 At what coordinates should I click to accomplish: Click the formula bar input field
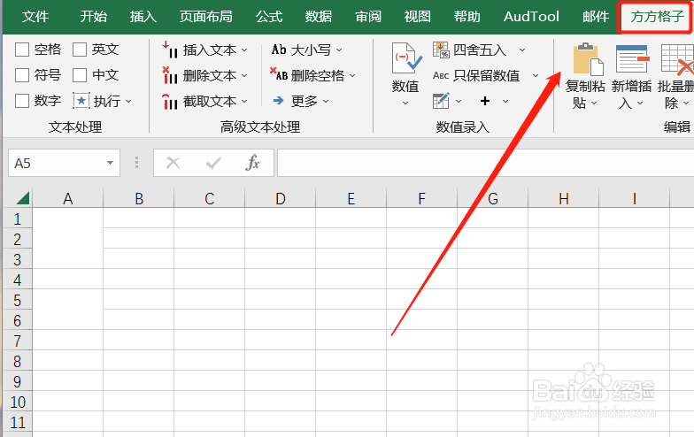click(485, 163)
